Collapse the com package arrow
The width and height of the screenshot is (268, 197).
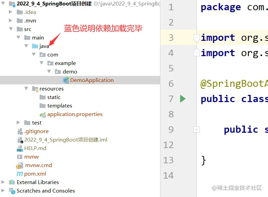tap(34, 54)
